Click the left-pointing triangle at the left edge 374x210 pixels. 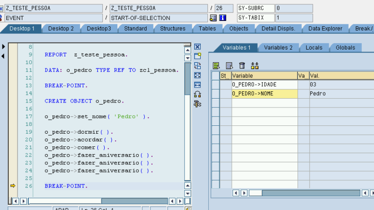pos(3,56)
